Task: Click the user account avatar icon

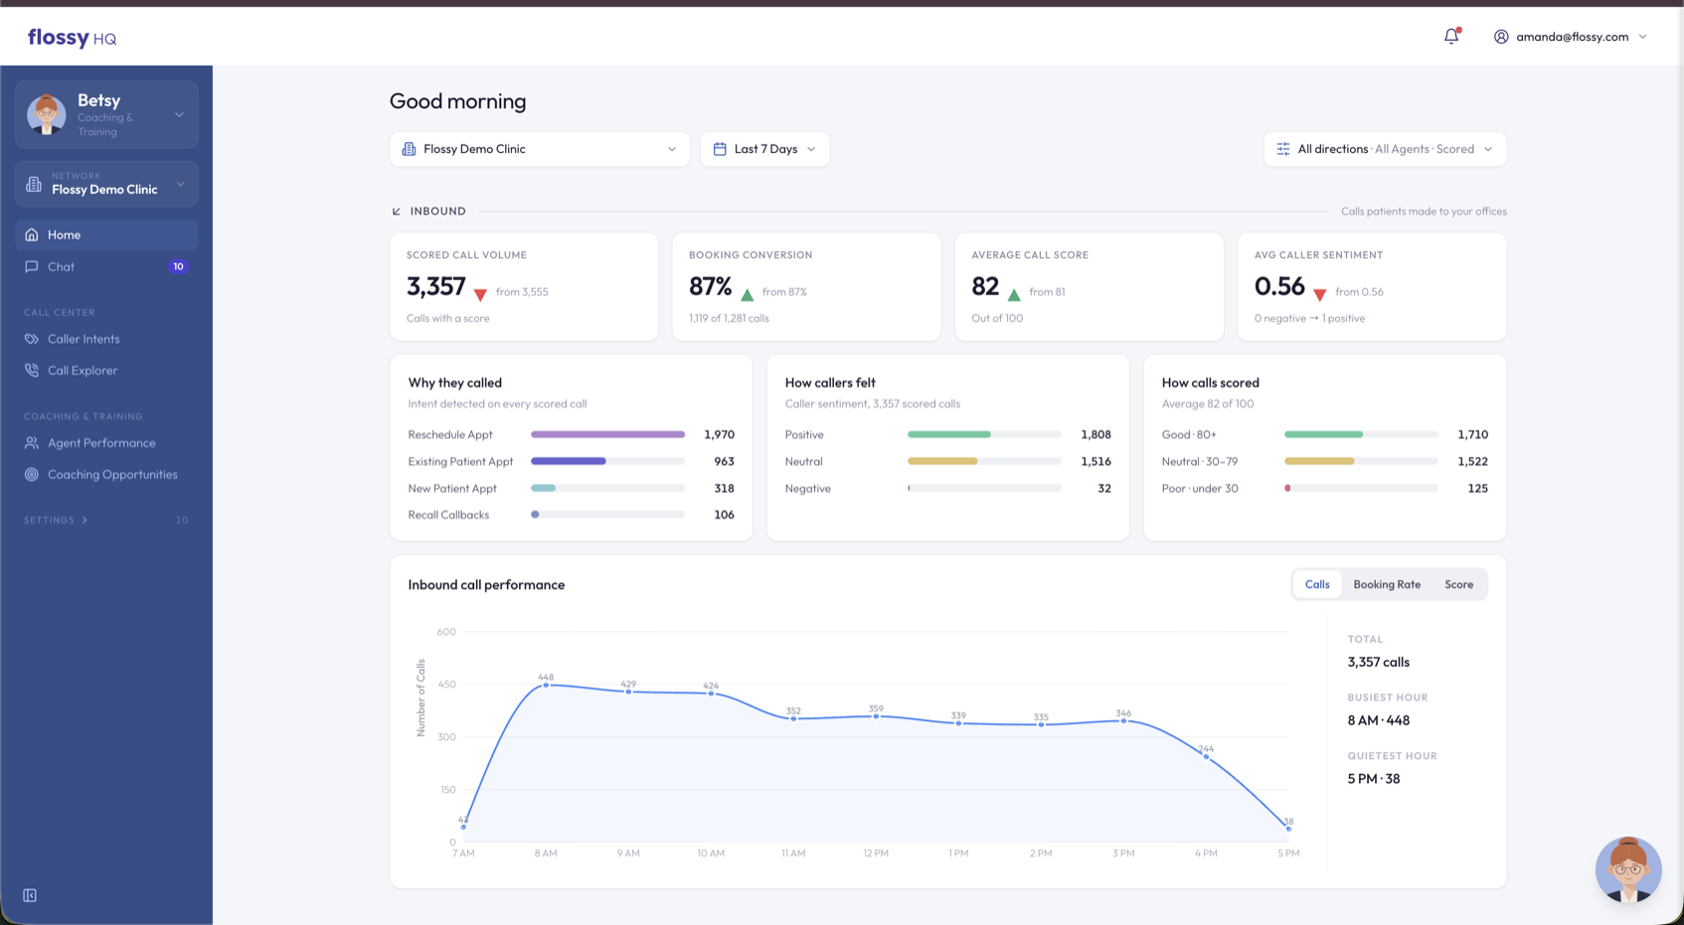Action: [x=1501, y=37]
